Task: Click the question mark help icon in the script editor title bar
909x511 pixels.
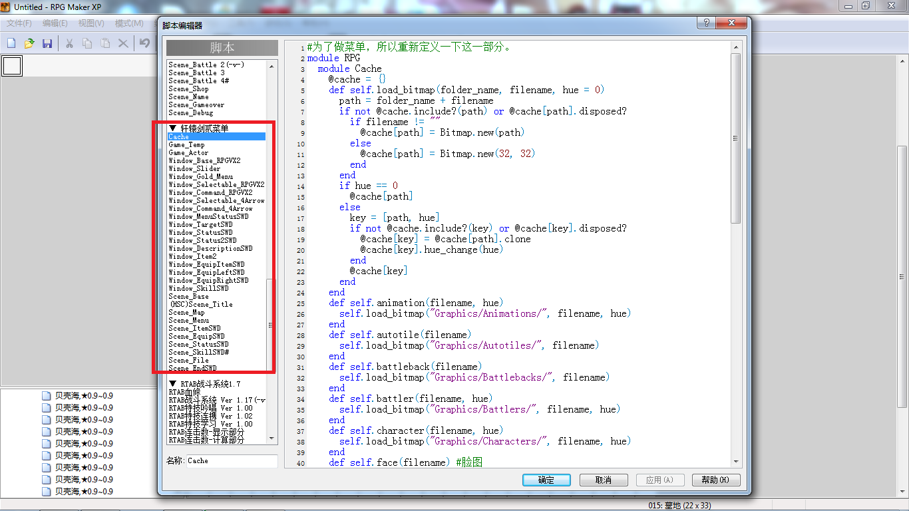Action: point(705,23)
